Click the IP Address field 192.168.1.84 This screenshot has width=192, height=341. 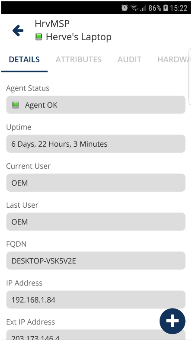point(96,299)
